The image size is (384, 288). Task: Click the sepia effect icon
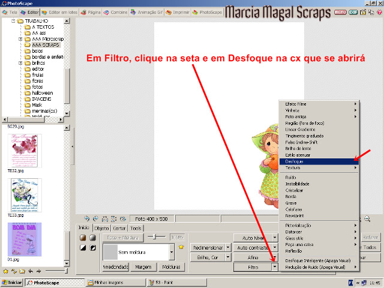[x=83, y=238]
